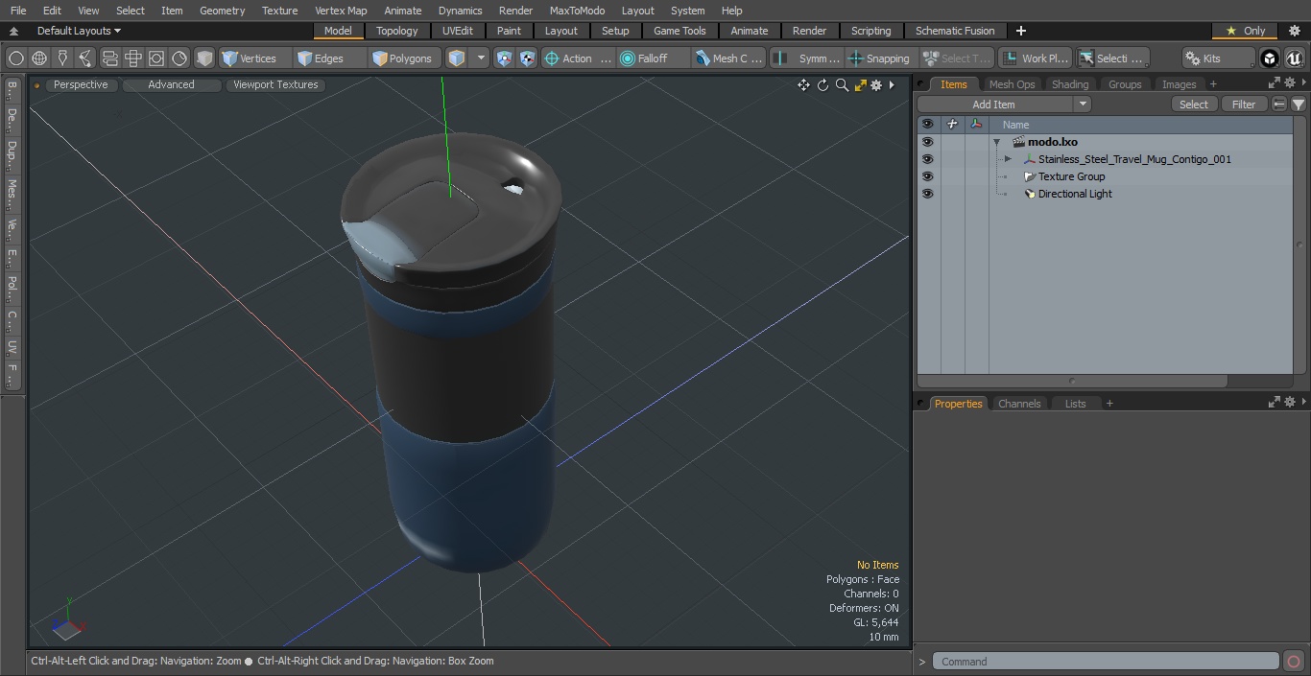The height and width of the screenshot is (676, 1311).
Task: Click the funnel filter icon
Action: pyautogui.click(x=1298, y=105)
